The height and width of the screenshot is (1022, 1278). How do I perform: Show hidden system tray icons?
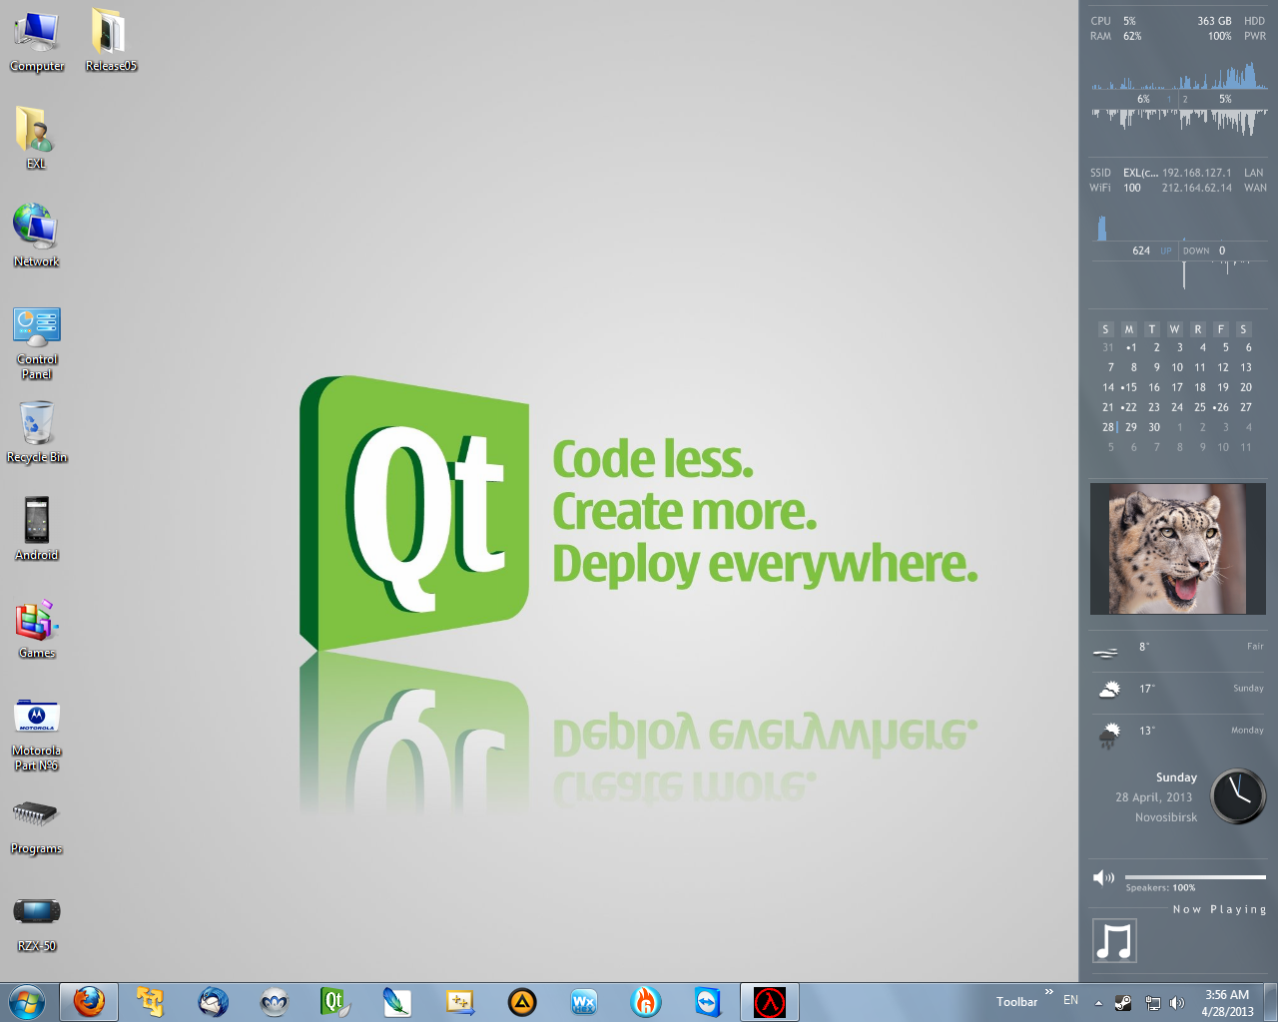point(1098,1003)
